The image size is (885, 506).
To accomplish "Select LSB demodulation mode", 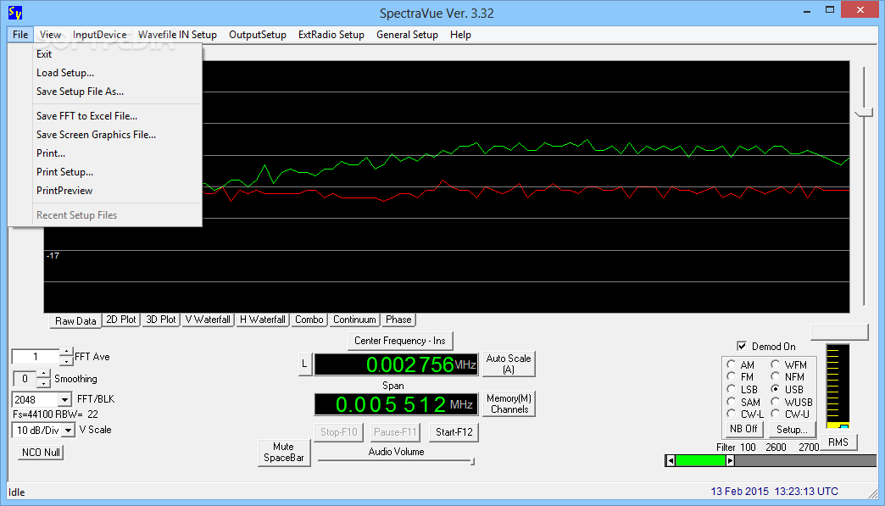I will click(x=732, y=389).
